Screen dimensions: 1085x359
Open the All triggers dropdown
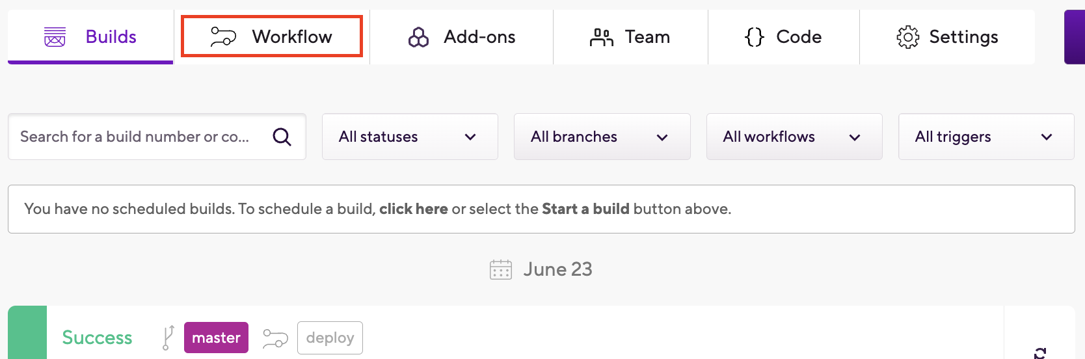click(x=986, y=137)
